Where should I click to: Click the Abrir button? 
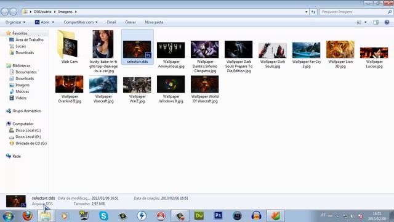(42, 22)
